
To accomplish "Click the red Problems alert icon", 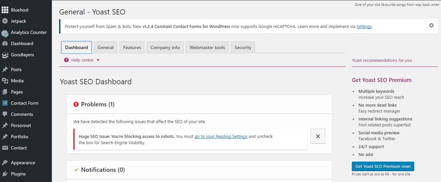I will (x=76, y=104).
